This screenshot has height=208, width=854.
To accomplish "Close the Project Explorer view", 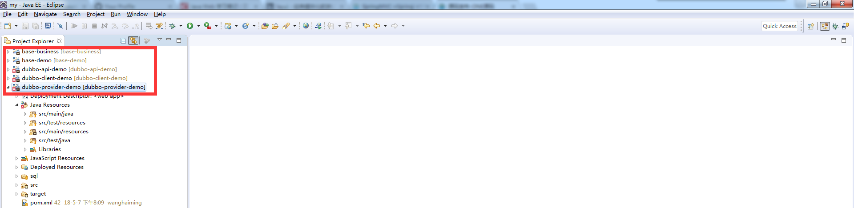I will [59, 41].
